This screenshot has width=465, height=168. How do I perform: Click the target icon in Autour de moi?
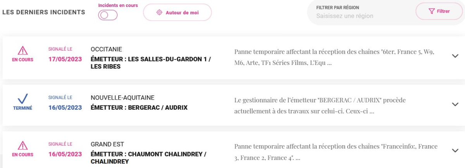point(159,12)
